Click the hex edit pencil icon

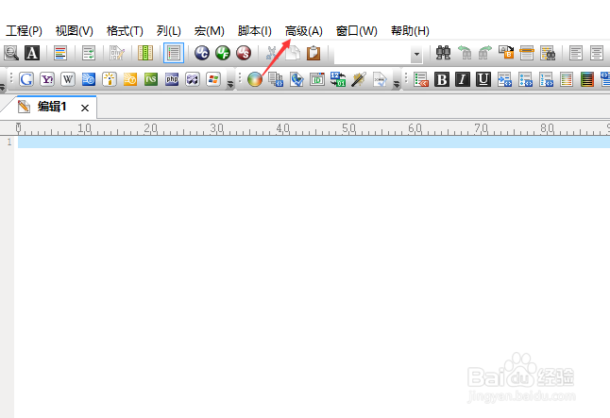(117, 53)
